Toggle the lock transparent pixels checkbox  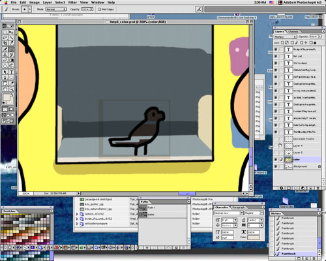tap(282, 42)
